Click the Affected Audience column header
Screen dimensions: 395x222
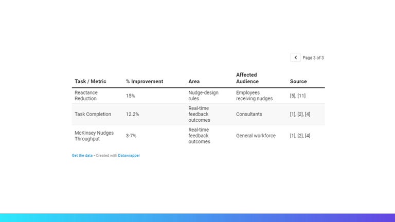coord(247,78)
